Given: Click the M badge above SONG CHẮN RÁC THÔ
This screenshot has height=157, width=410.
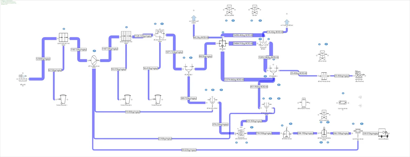Looking at the screenshot, I should pyautogui.click(x=63, y=29).
